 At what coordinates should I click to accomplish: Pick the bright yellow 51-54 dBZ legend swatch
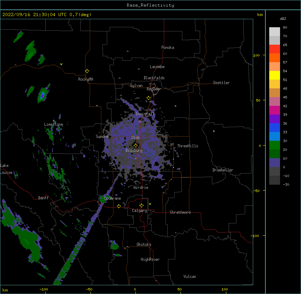pyautogui.click(x=274, y=75)
